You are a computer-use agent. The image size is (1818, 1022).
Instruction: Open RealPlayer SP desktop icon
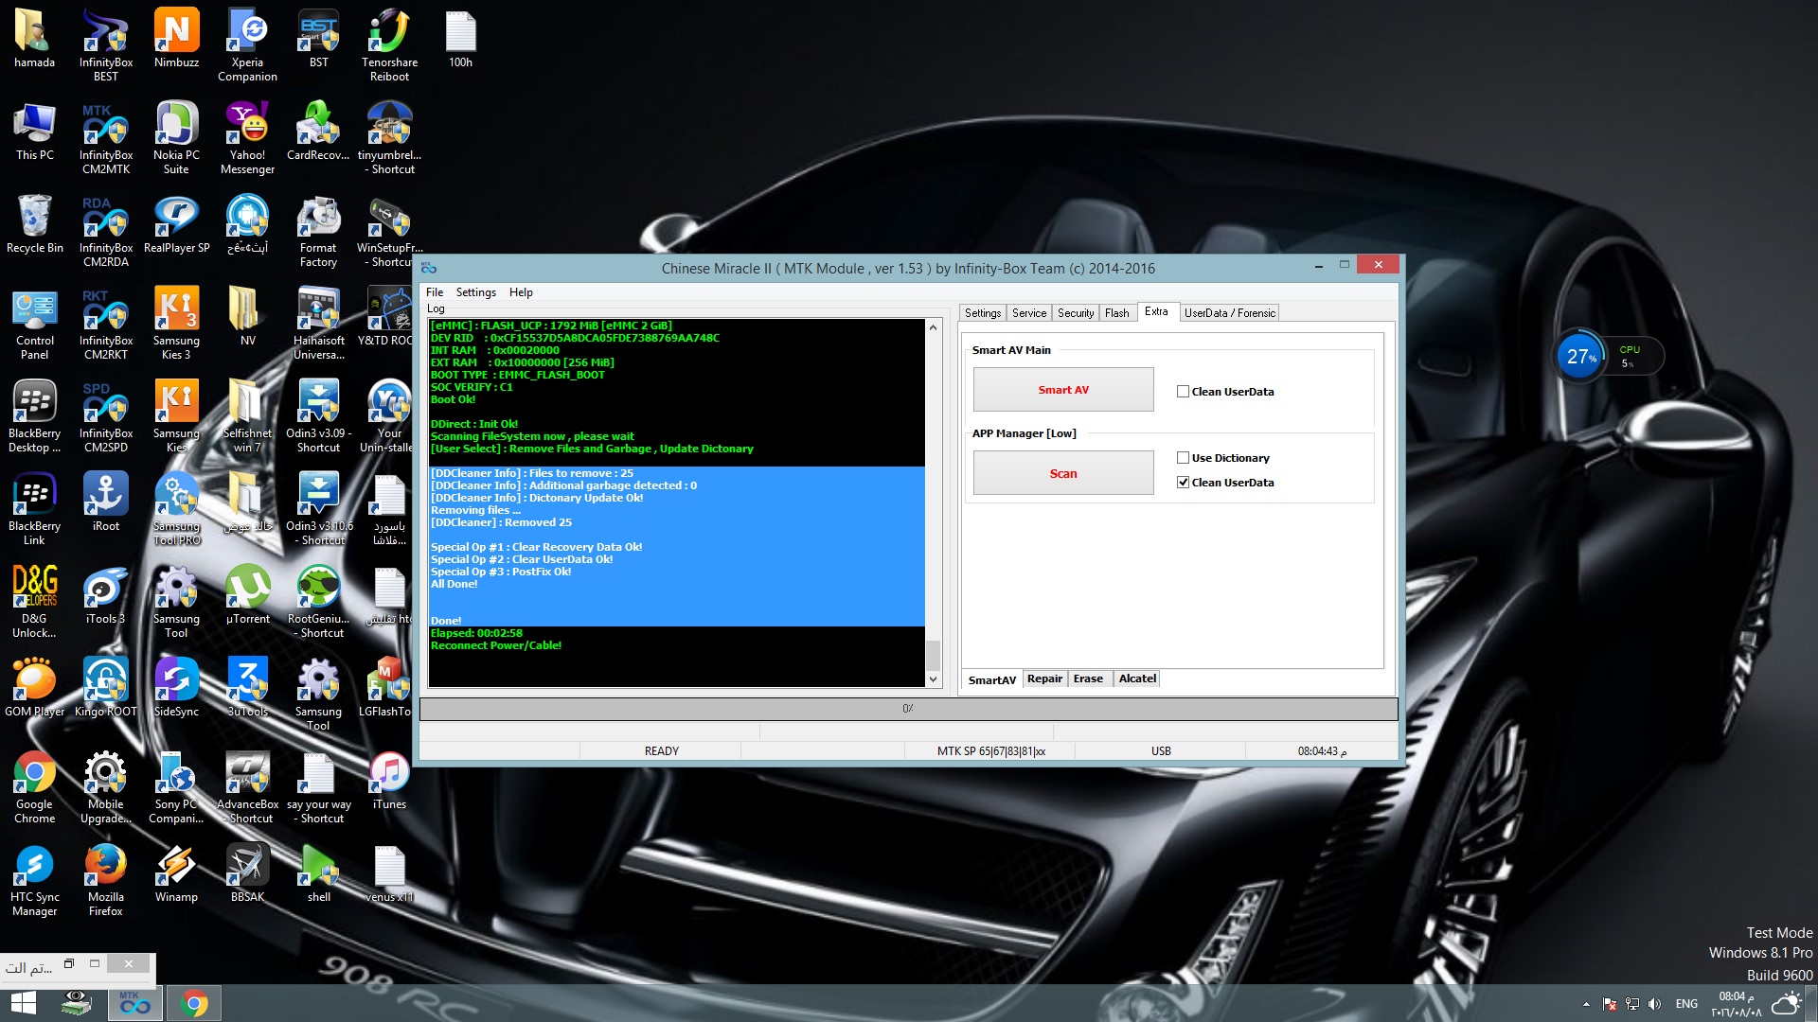pos(177,223)
